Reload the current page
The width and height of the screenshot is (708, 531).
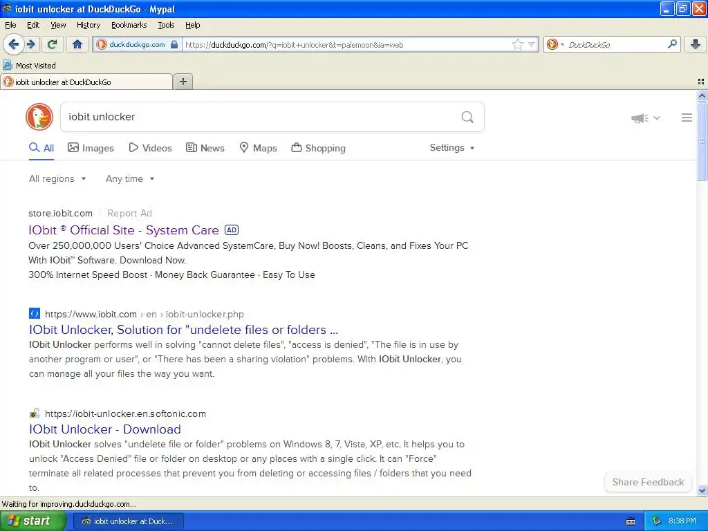point(52,44)
